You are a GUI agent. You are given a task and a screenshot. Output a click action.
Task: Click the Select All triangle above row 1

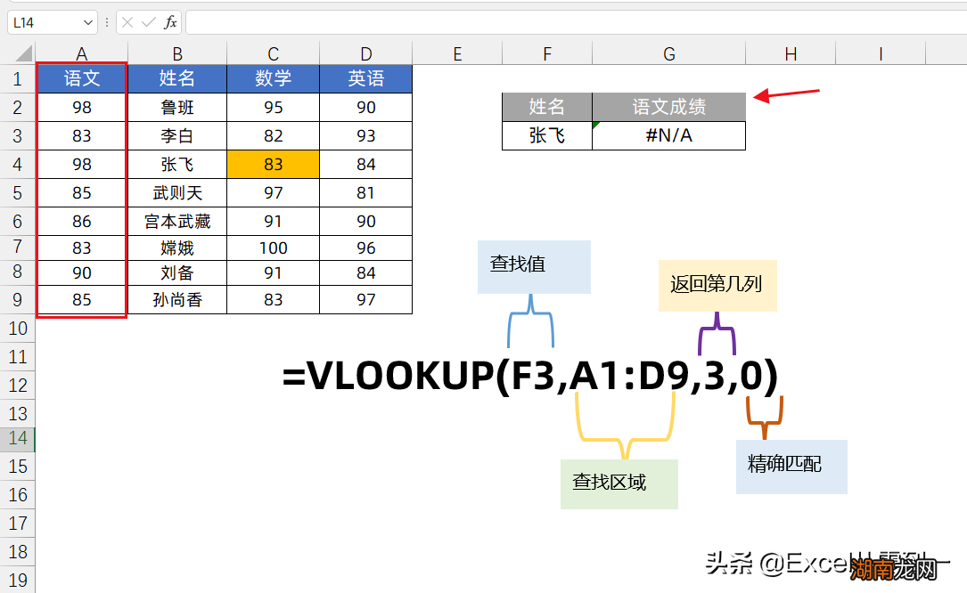pos(23,53)
